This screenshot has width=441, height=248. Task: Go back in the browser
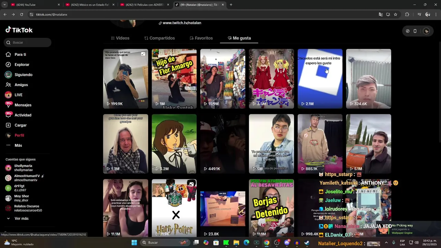pos(5,14)
